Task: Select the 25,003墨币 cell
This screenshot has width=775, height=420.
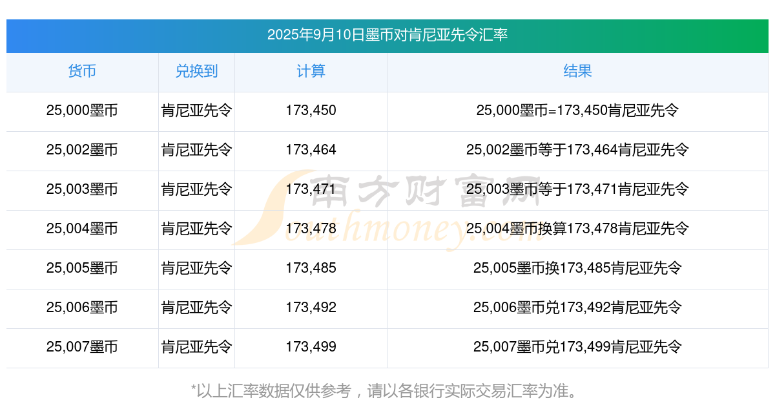Action: [x=82, y=189]
